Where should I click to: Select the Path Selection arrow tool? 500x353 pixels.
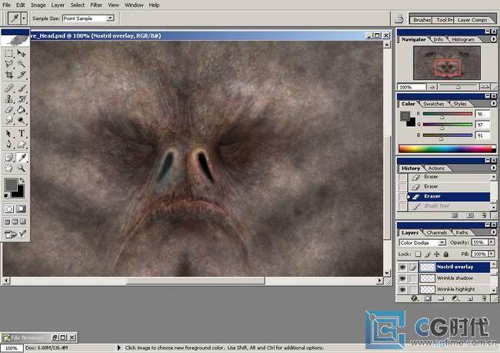tap(9, 133)
